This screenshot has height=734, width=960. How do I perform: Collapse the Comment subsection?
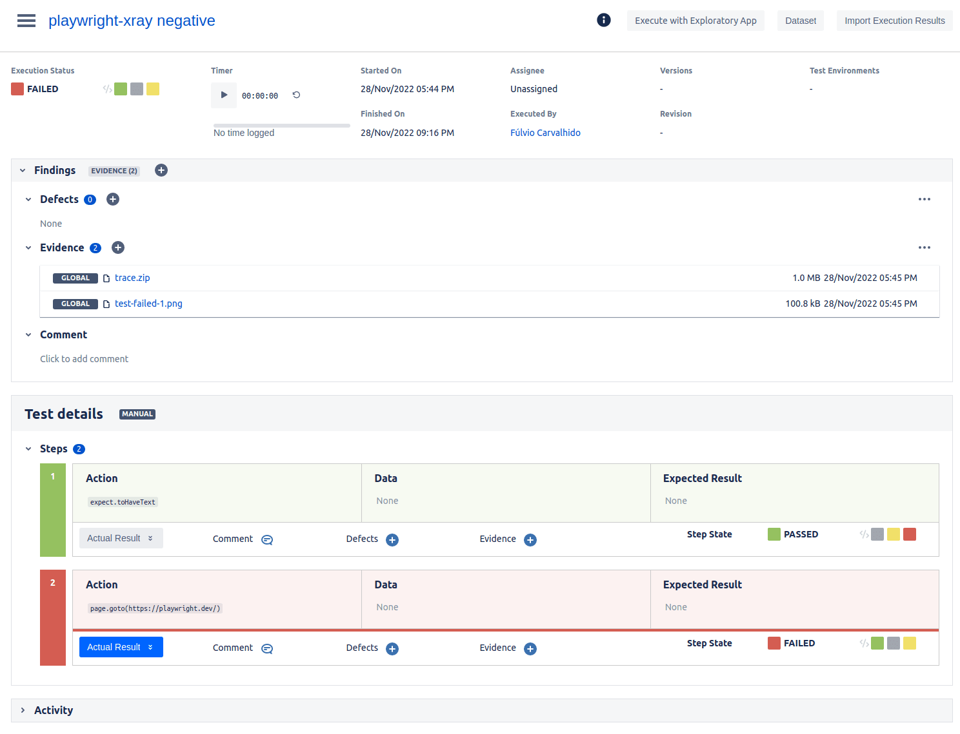coord(28,334)
